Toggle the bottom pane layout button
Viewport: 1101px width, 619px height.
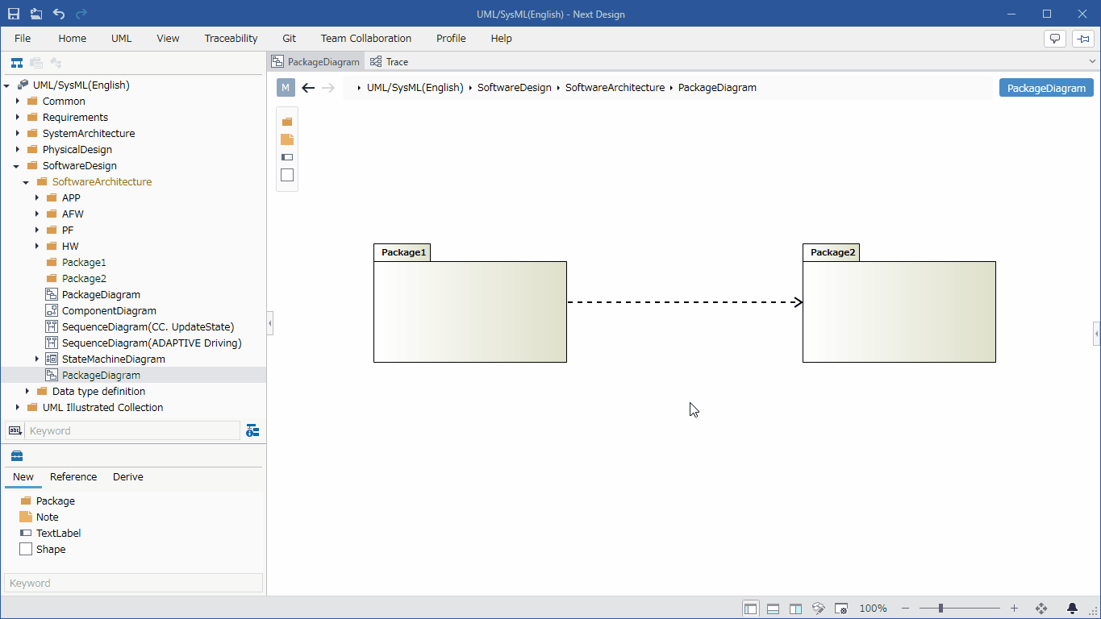coord(774,609)
